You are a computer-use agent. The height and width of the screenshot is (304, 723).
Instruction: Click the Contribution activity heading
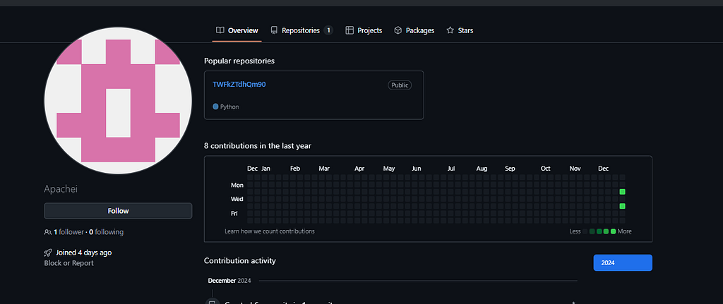[x=240, y=261]
